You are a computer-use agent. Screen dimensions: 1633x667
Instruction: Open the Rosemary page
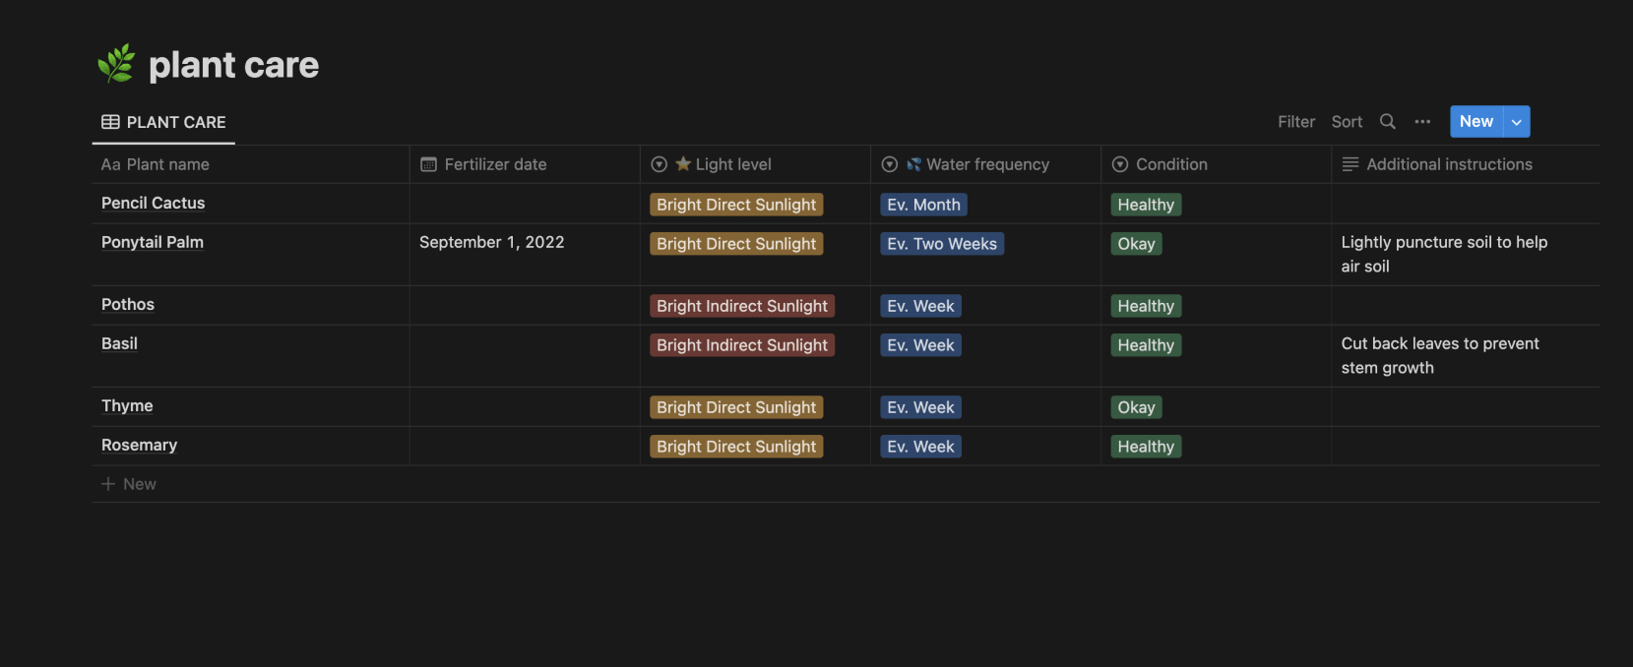(x=139, y=445)
